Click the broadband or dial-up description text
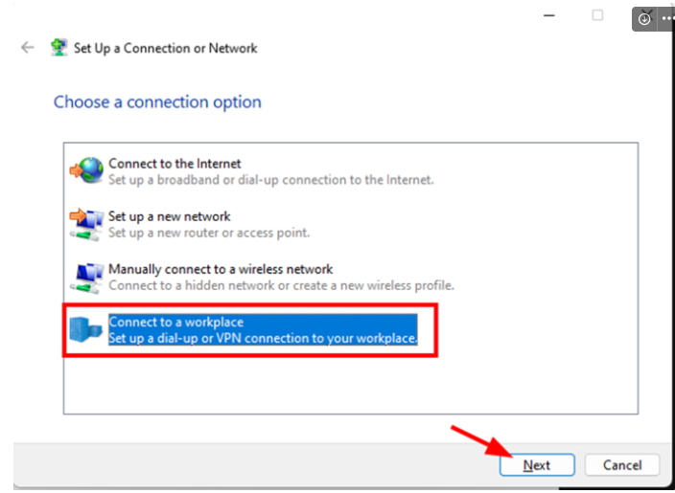 [270, 180]
